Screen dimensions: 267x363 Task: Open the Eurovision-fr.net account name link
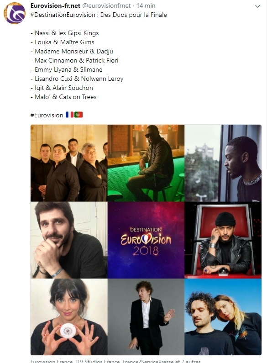point(55,5)
